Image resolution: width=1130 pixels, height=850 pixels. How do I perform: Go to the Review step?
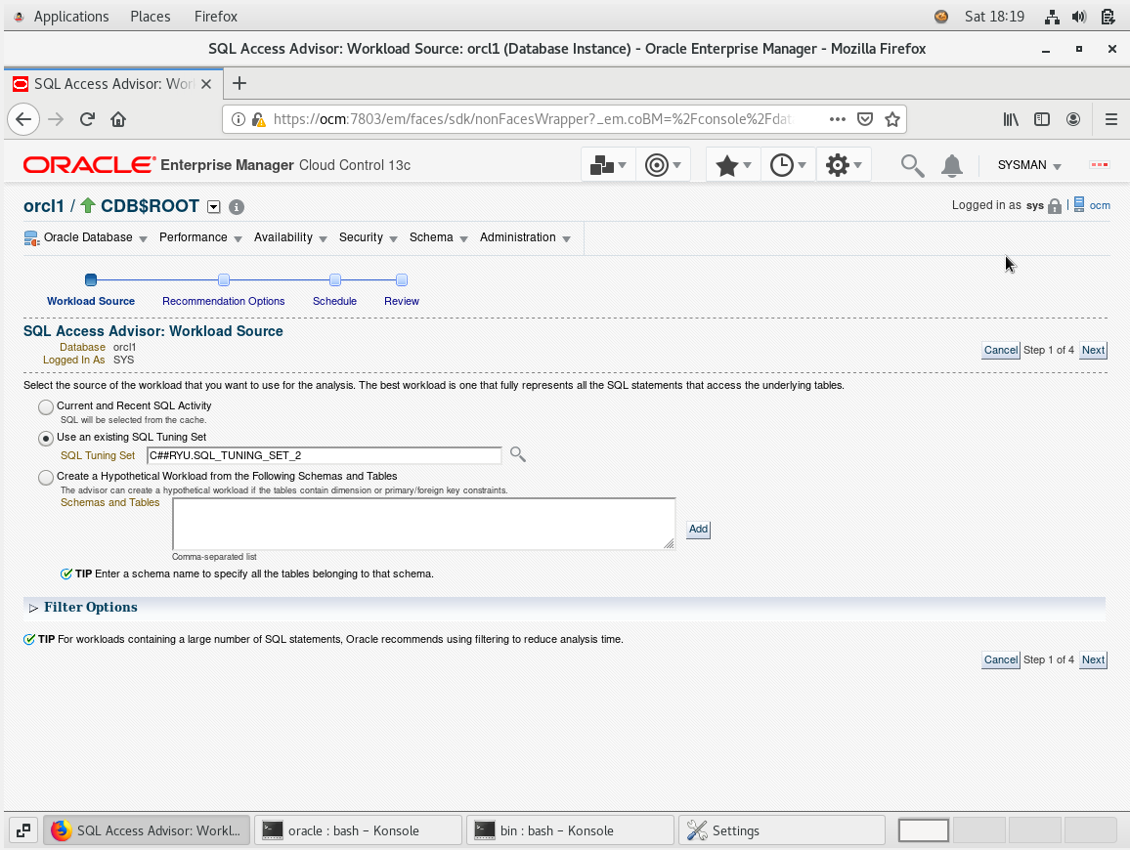tap(402, 301)
